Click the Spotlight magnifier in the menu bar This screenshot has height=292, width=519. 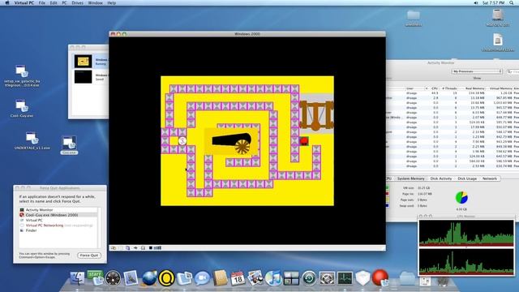512,2
